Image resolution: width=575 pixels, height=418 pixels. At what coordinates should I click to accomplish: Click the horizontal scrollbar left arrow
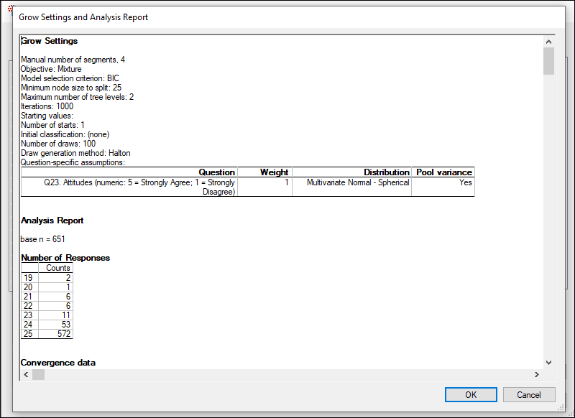click(x=26, y=374)
